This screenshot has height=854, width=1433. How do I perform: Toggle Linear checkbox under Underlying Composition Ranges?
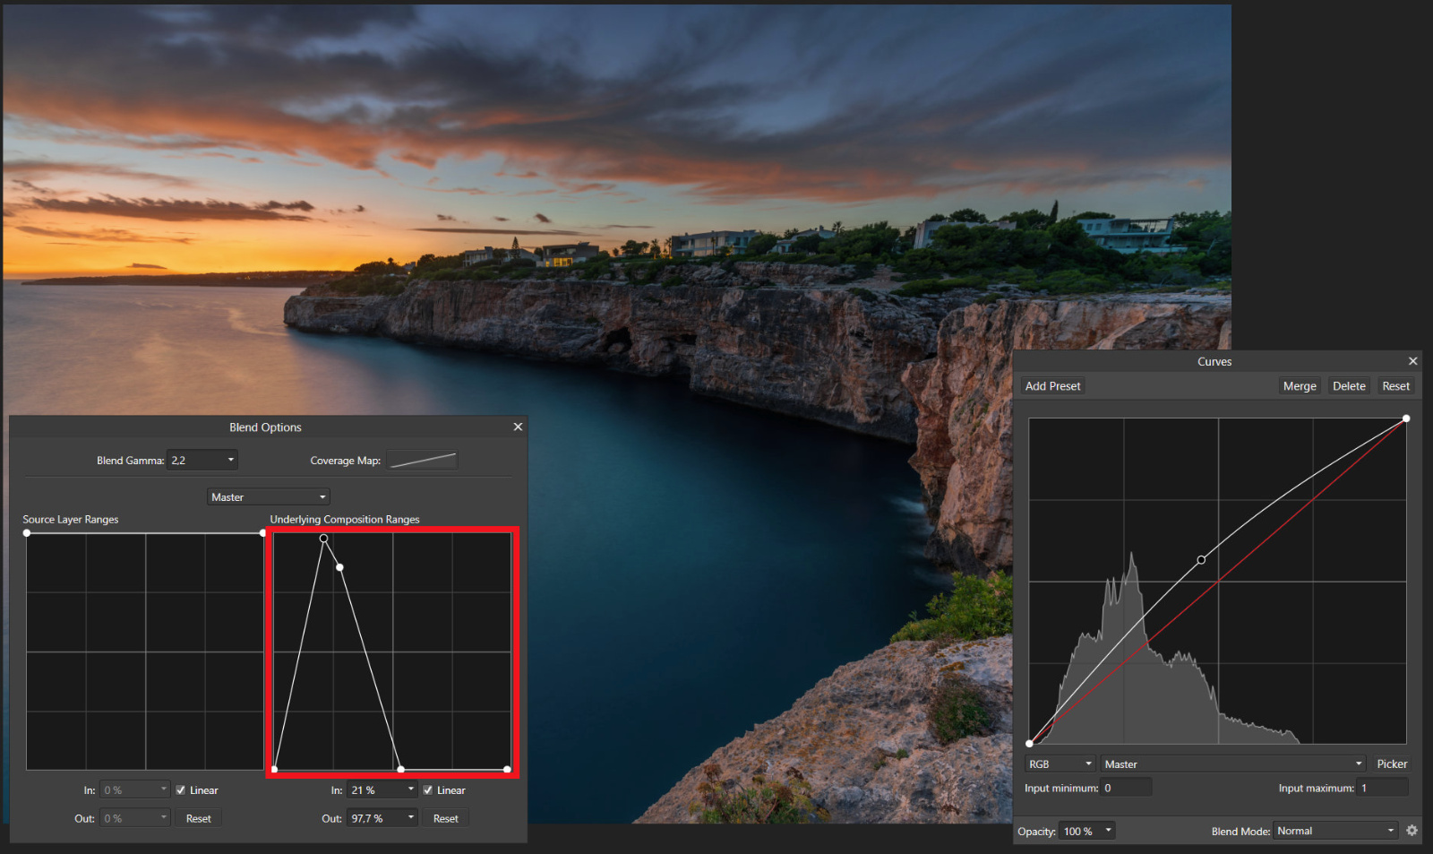428,790
